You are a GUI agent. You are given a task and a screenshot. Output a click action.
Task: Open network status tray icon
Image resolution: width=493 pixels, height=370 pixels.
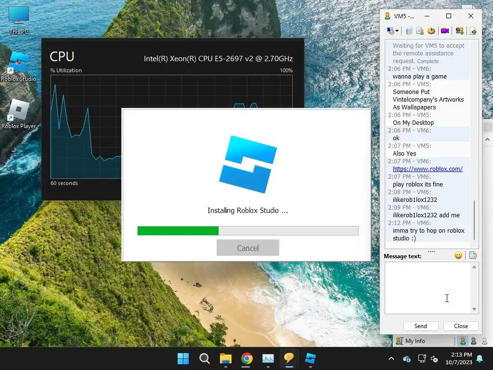tap(422, 358)
